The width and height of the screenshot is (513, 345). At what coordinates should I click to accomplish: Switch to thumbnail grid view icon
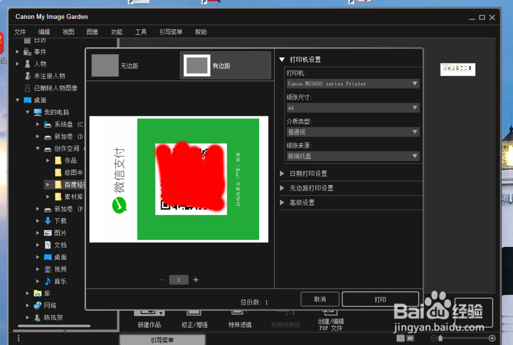[x=401, y=338]
